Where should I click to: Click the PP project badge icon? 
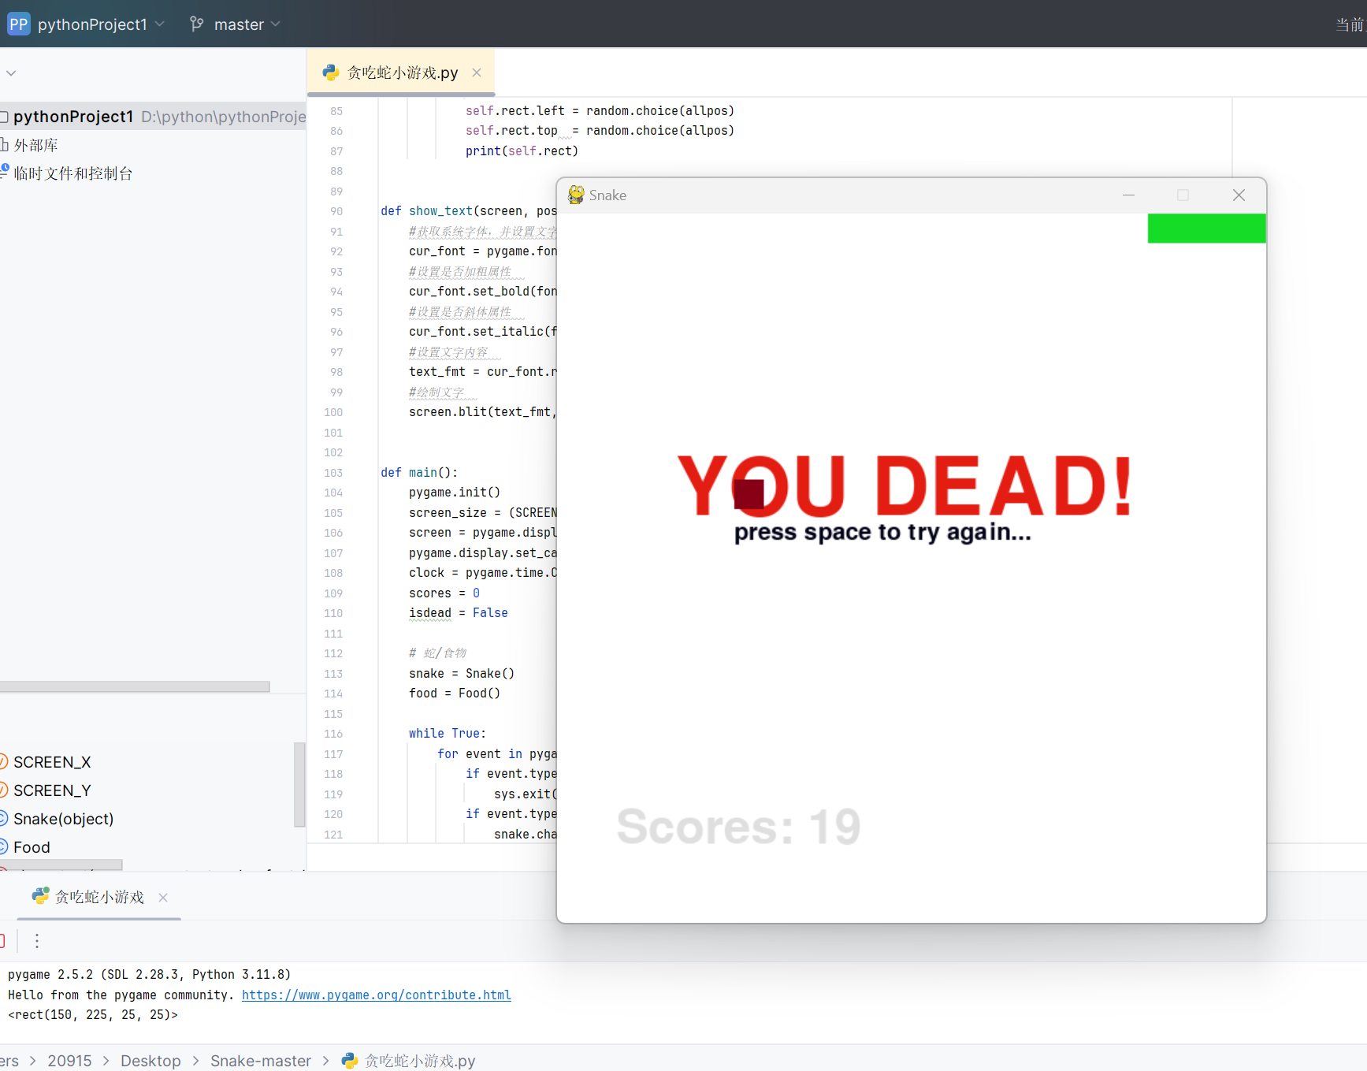pyautogui.click(x=18, y=24)
